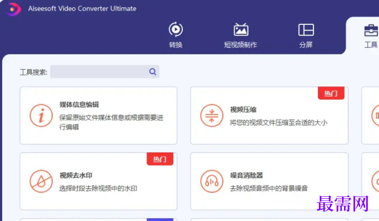The height and width of the screenshot is (221, 379).
Task: Click the 视频压缩 compress icon
Action: pos(212,115)
